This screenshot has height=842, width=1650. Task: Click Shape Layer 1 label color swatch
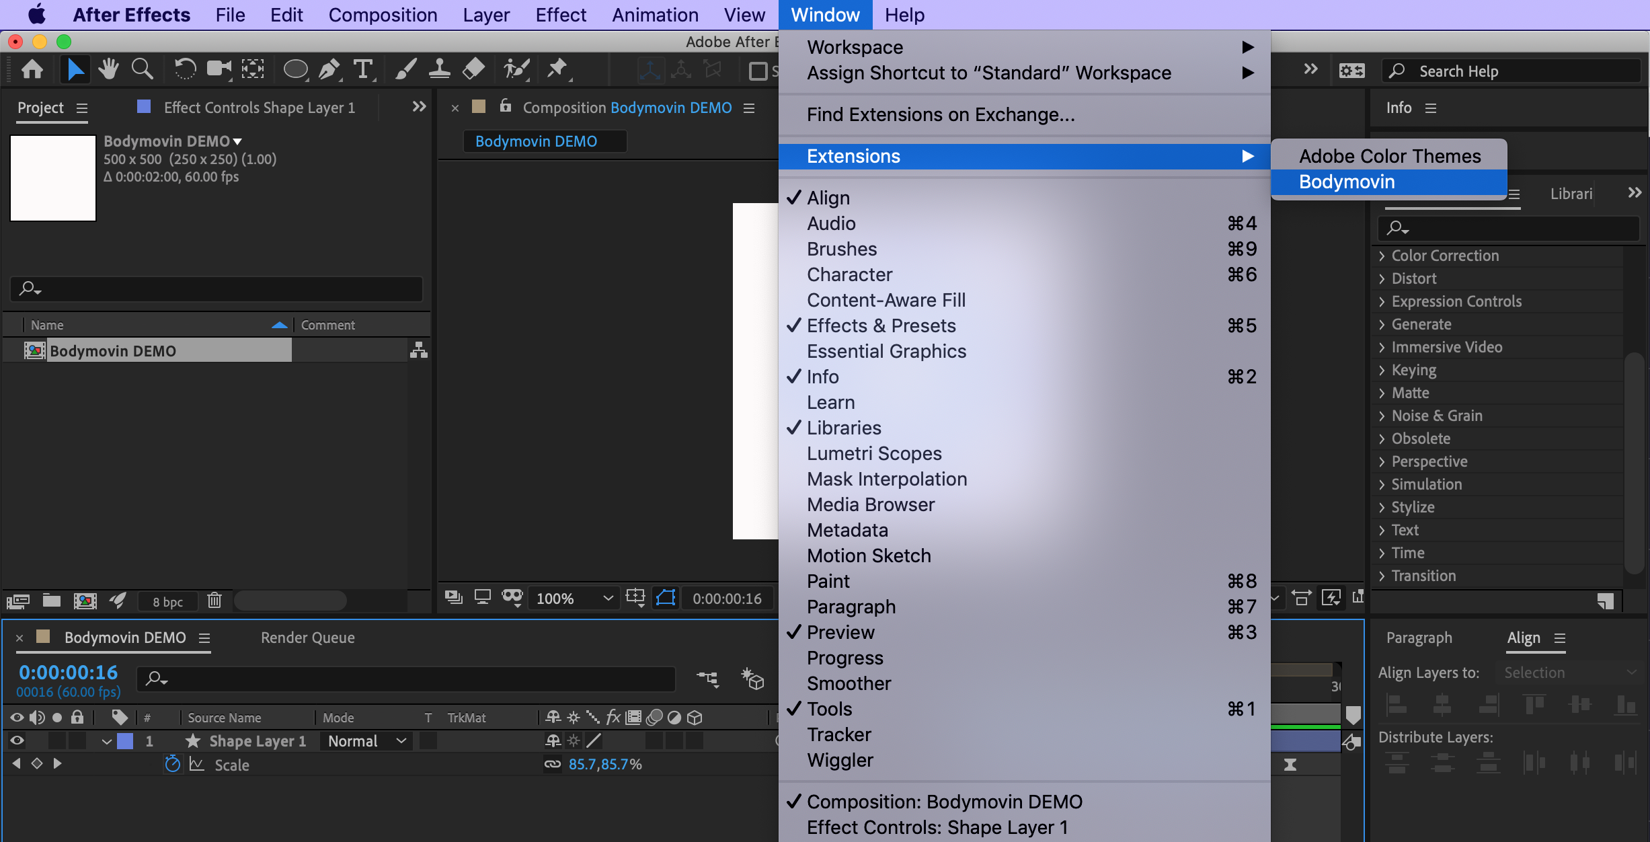coord(125,740)
